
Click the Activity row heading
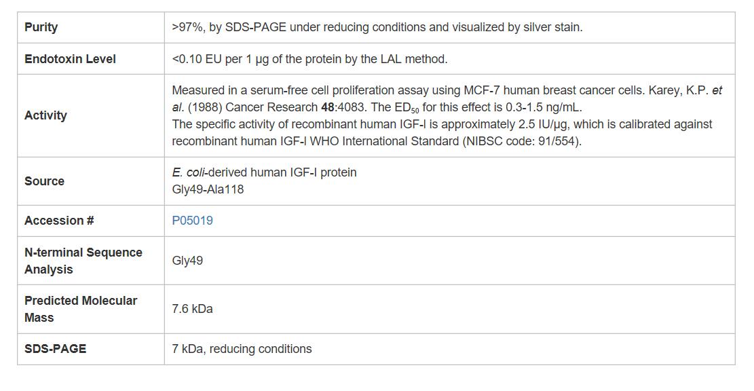tap(45, 115)
